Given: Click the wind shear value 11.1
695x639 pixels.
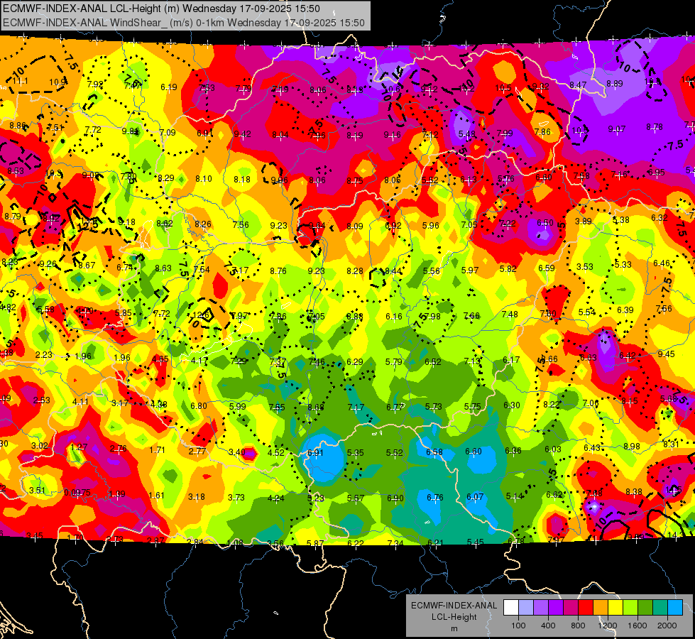Looking at the screenshot, I should pos(20,81).
